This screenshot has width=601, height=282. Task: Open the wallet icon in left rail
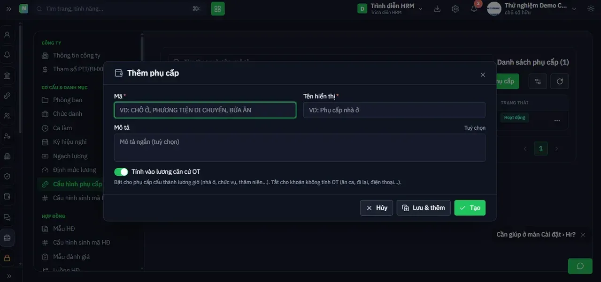pyautogui.click(x=7, y=197)
